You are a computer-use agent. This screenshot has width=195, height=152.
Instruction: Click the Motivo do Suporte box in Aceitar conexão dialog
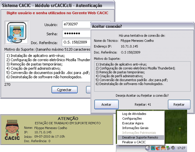click(142, 76)
